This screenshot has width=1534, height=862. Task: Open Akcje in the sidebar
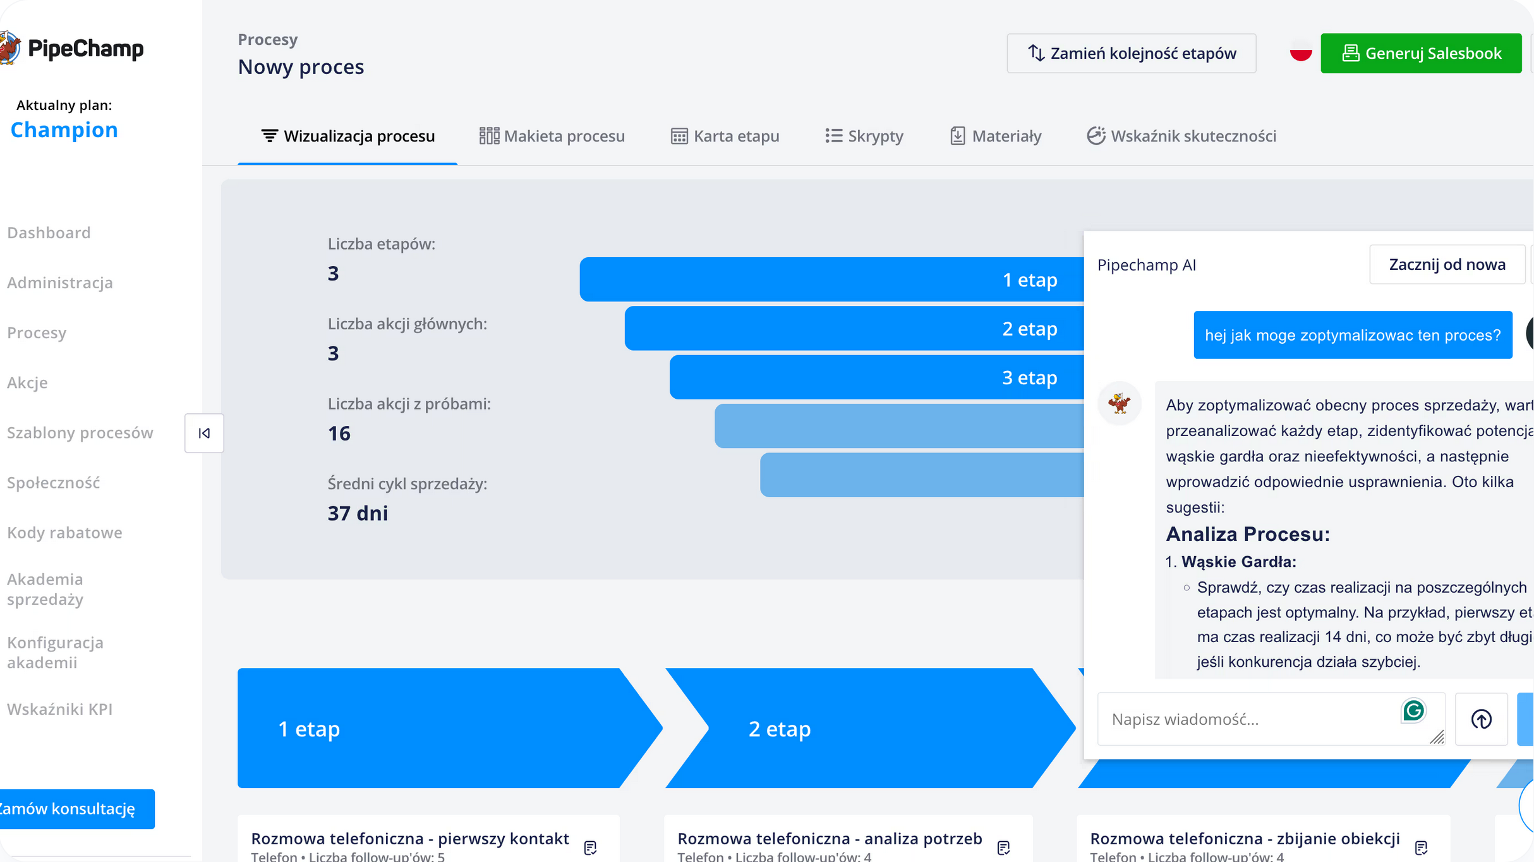(x=27, y=382)
